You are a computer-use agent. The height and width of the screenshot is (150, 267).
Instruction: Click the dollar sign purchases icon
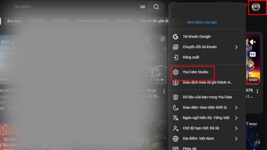coord(175,83)
